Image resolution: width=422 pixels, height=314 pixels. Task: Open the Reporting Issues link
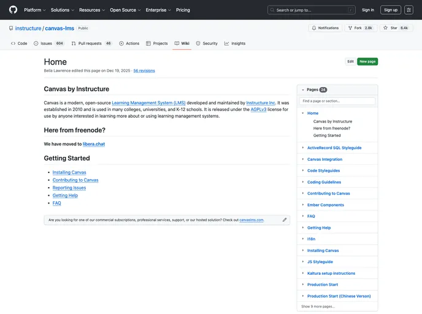69,188
